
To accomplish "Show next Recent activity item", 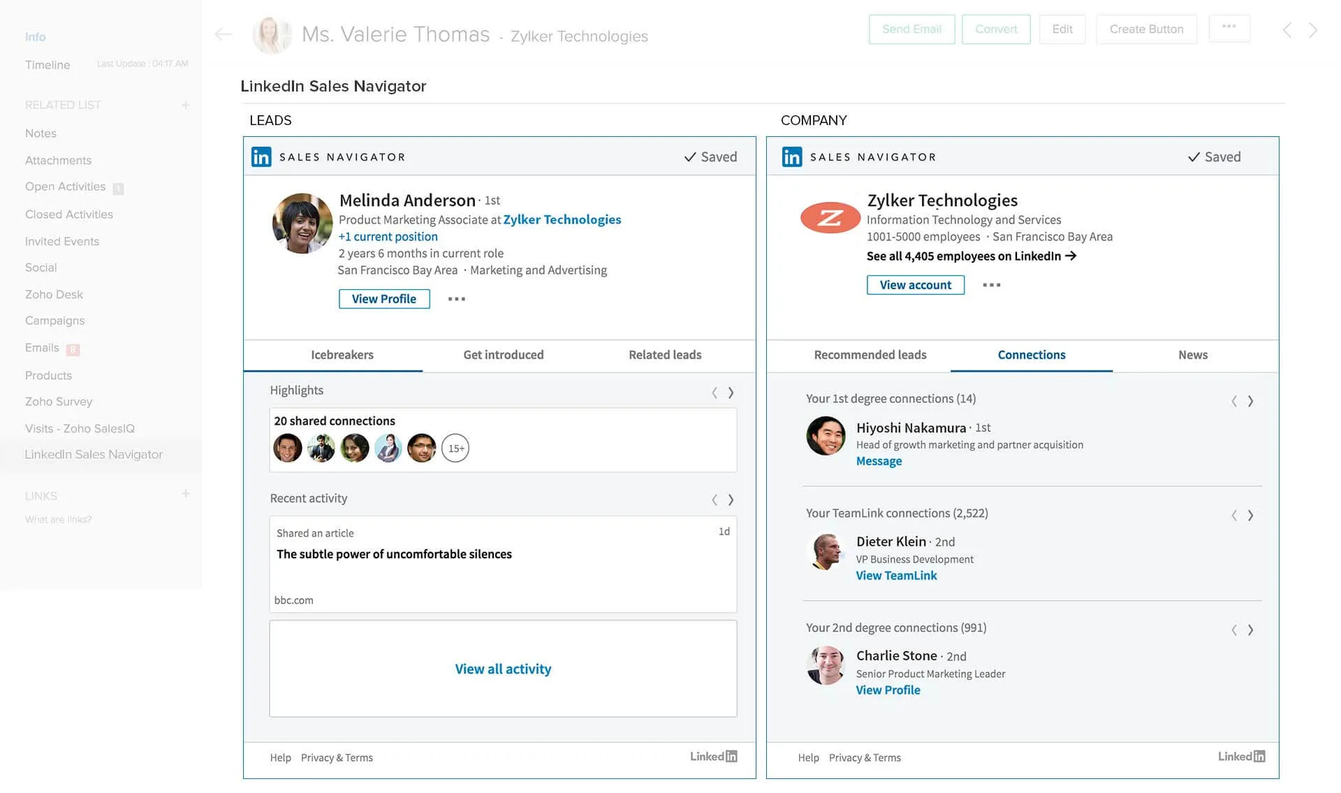I will [731, 500].
